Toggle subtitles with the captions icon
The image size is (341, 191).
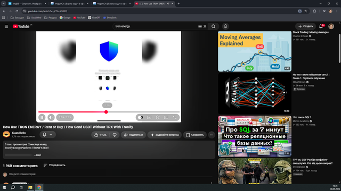coord(149,117)
